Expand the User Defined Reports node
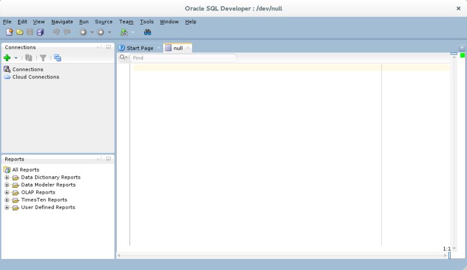The image size is (467, 270). point(7,207)
